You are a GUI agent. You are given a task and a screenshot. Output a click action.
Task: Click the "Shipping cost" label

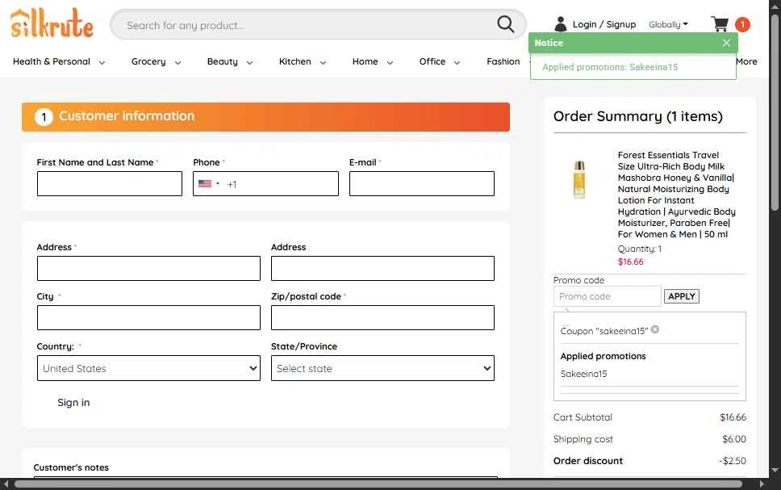pyautogui.click(x=583, y=439)
